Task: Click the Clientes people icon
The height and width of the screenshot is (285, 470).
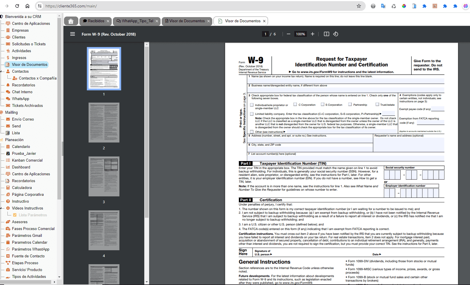Action: 8,37
